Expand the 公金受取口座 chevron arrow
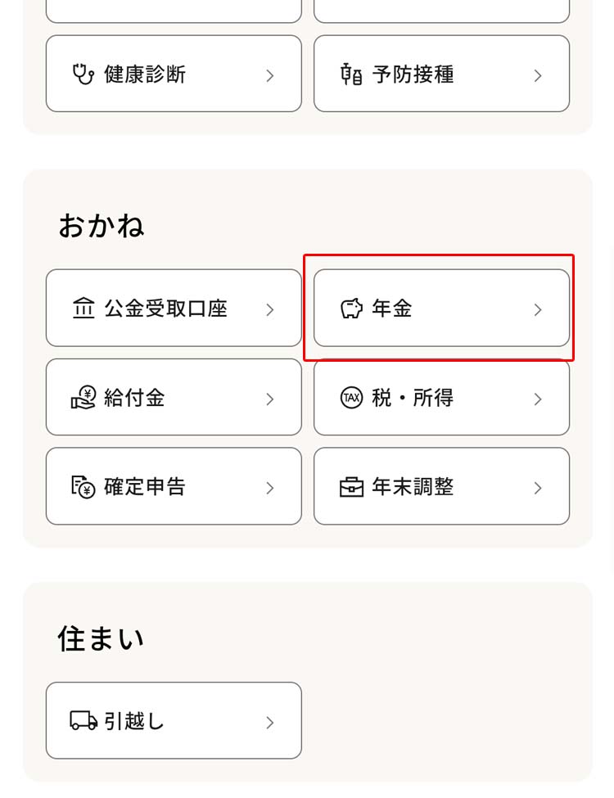 point(270,309)
